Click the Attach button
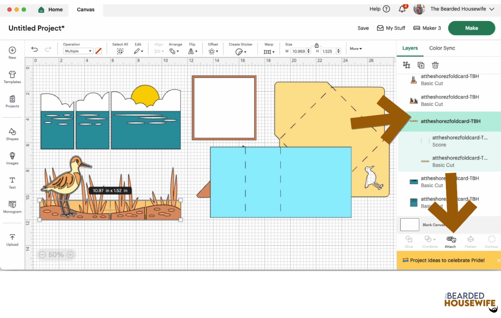The height and width of the screenshot is (318, 501). coord(450,242)
